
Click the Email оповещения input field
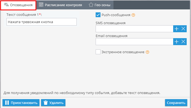pos(134,42)
